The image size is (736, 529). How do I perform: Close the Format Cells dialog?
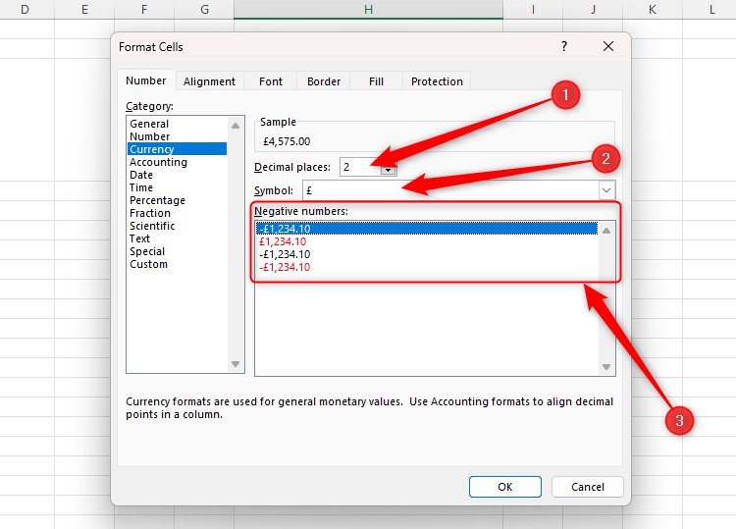point(608,46)
